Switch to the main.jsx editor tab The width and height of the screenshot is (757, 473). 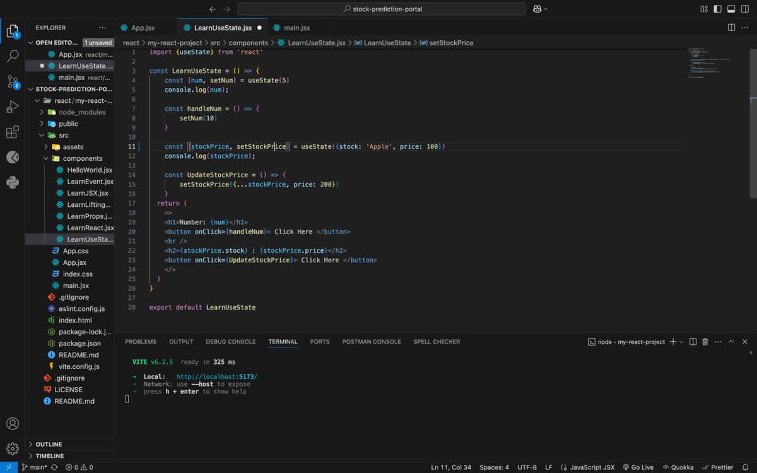pos(296,28)
